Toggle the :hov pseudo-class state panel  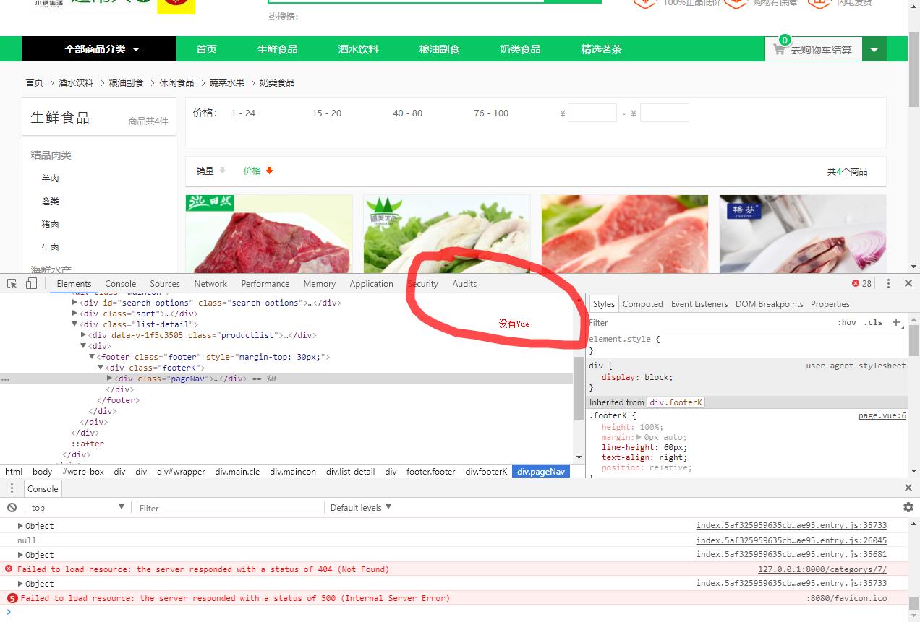pos(847,322)
